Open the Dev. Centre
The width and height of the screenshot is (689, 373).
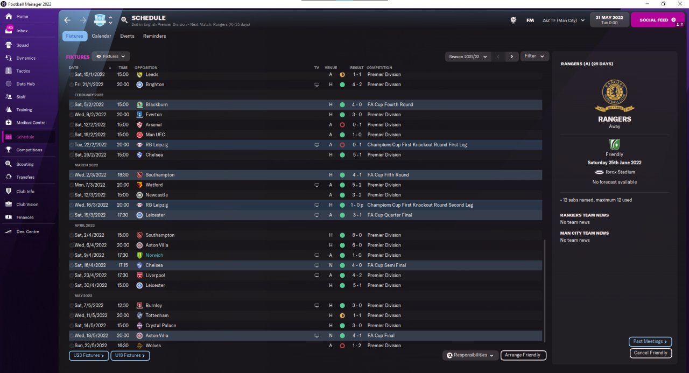pos(28,231)
